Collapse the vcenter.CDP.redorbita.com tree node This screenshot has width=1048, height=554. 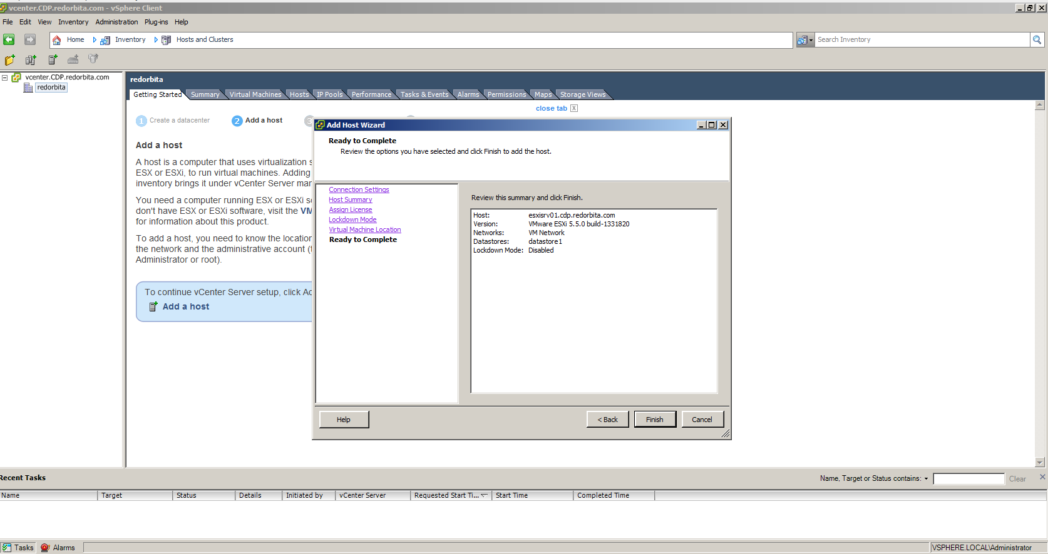pos(4,78)
